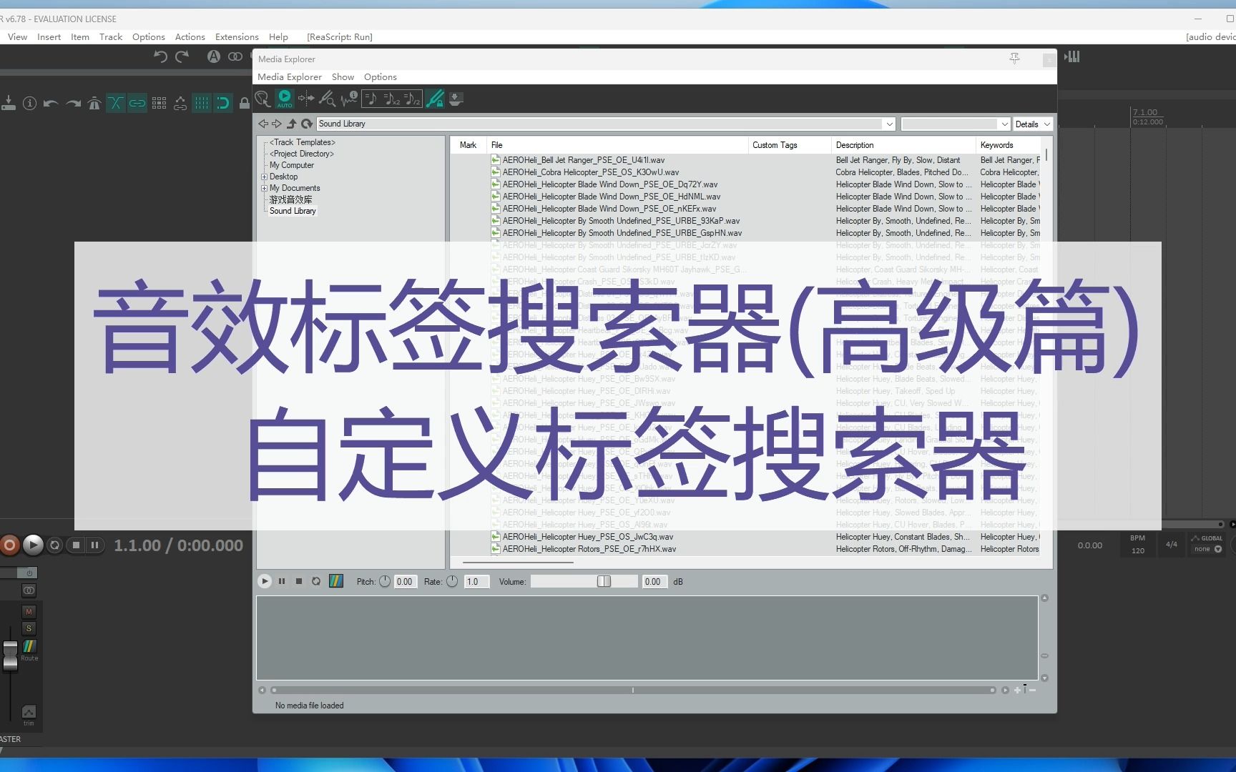Screen dimensions: 1236x772
Task: Toggle the AUTO play button in Media Explorer toolbar
Action: click(285, 99)
